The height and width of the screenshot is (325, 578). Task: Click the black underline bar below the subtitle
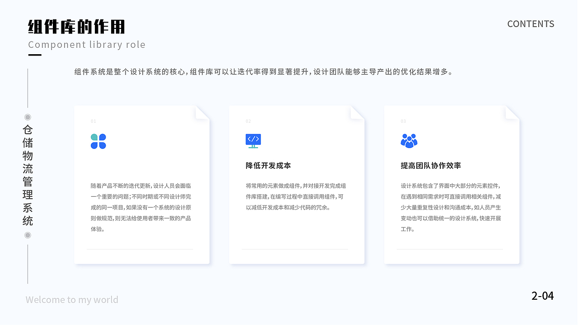pos(35,55)
